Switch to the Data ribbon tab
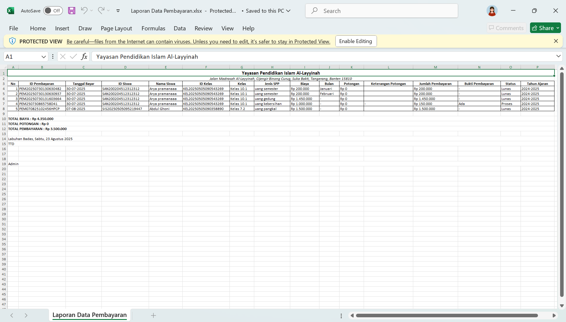Image resolution: width=566 pixels, height=322 pixels. tap(180, 28)
